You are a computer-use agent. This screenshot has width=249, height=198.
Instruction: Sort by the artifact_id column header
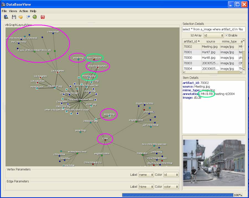(192, 41)
